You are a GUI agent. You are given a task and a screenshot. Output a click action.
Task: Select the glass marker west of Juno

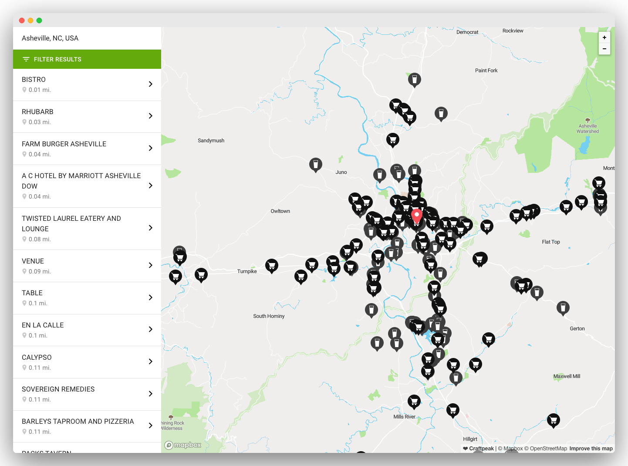tap(315, 165)
